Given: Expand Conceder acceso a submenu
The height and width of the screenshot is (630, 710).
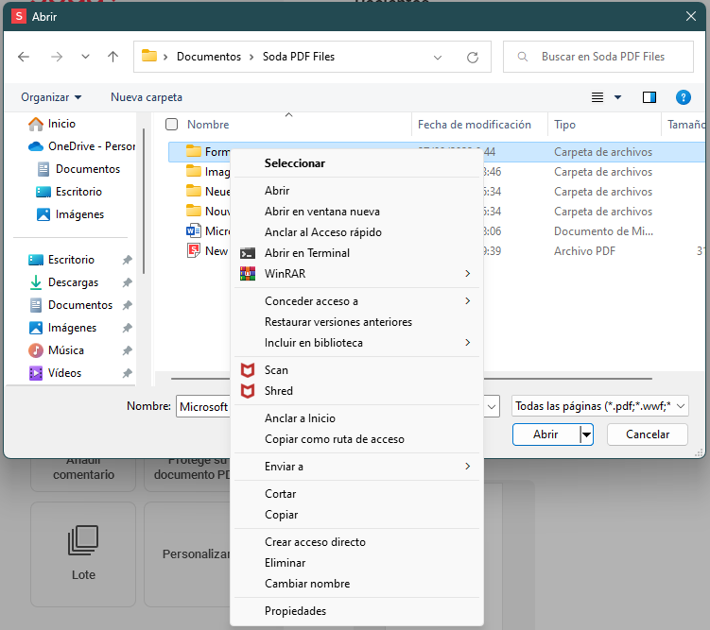Looking at the screenshot, I should (x=356, y=300).
